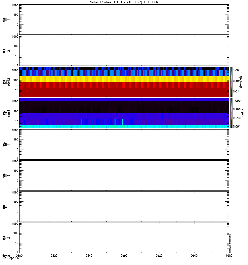Click the empty 'thc ffp 1' plot panel
The image size is (248, 265).
(x=124, y=207)
